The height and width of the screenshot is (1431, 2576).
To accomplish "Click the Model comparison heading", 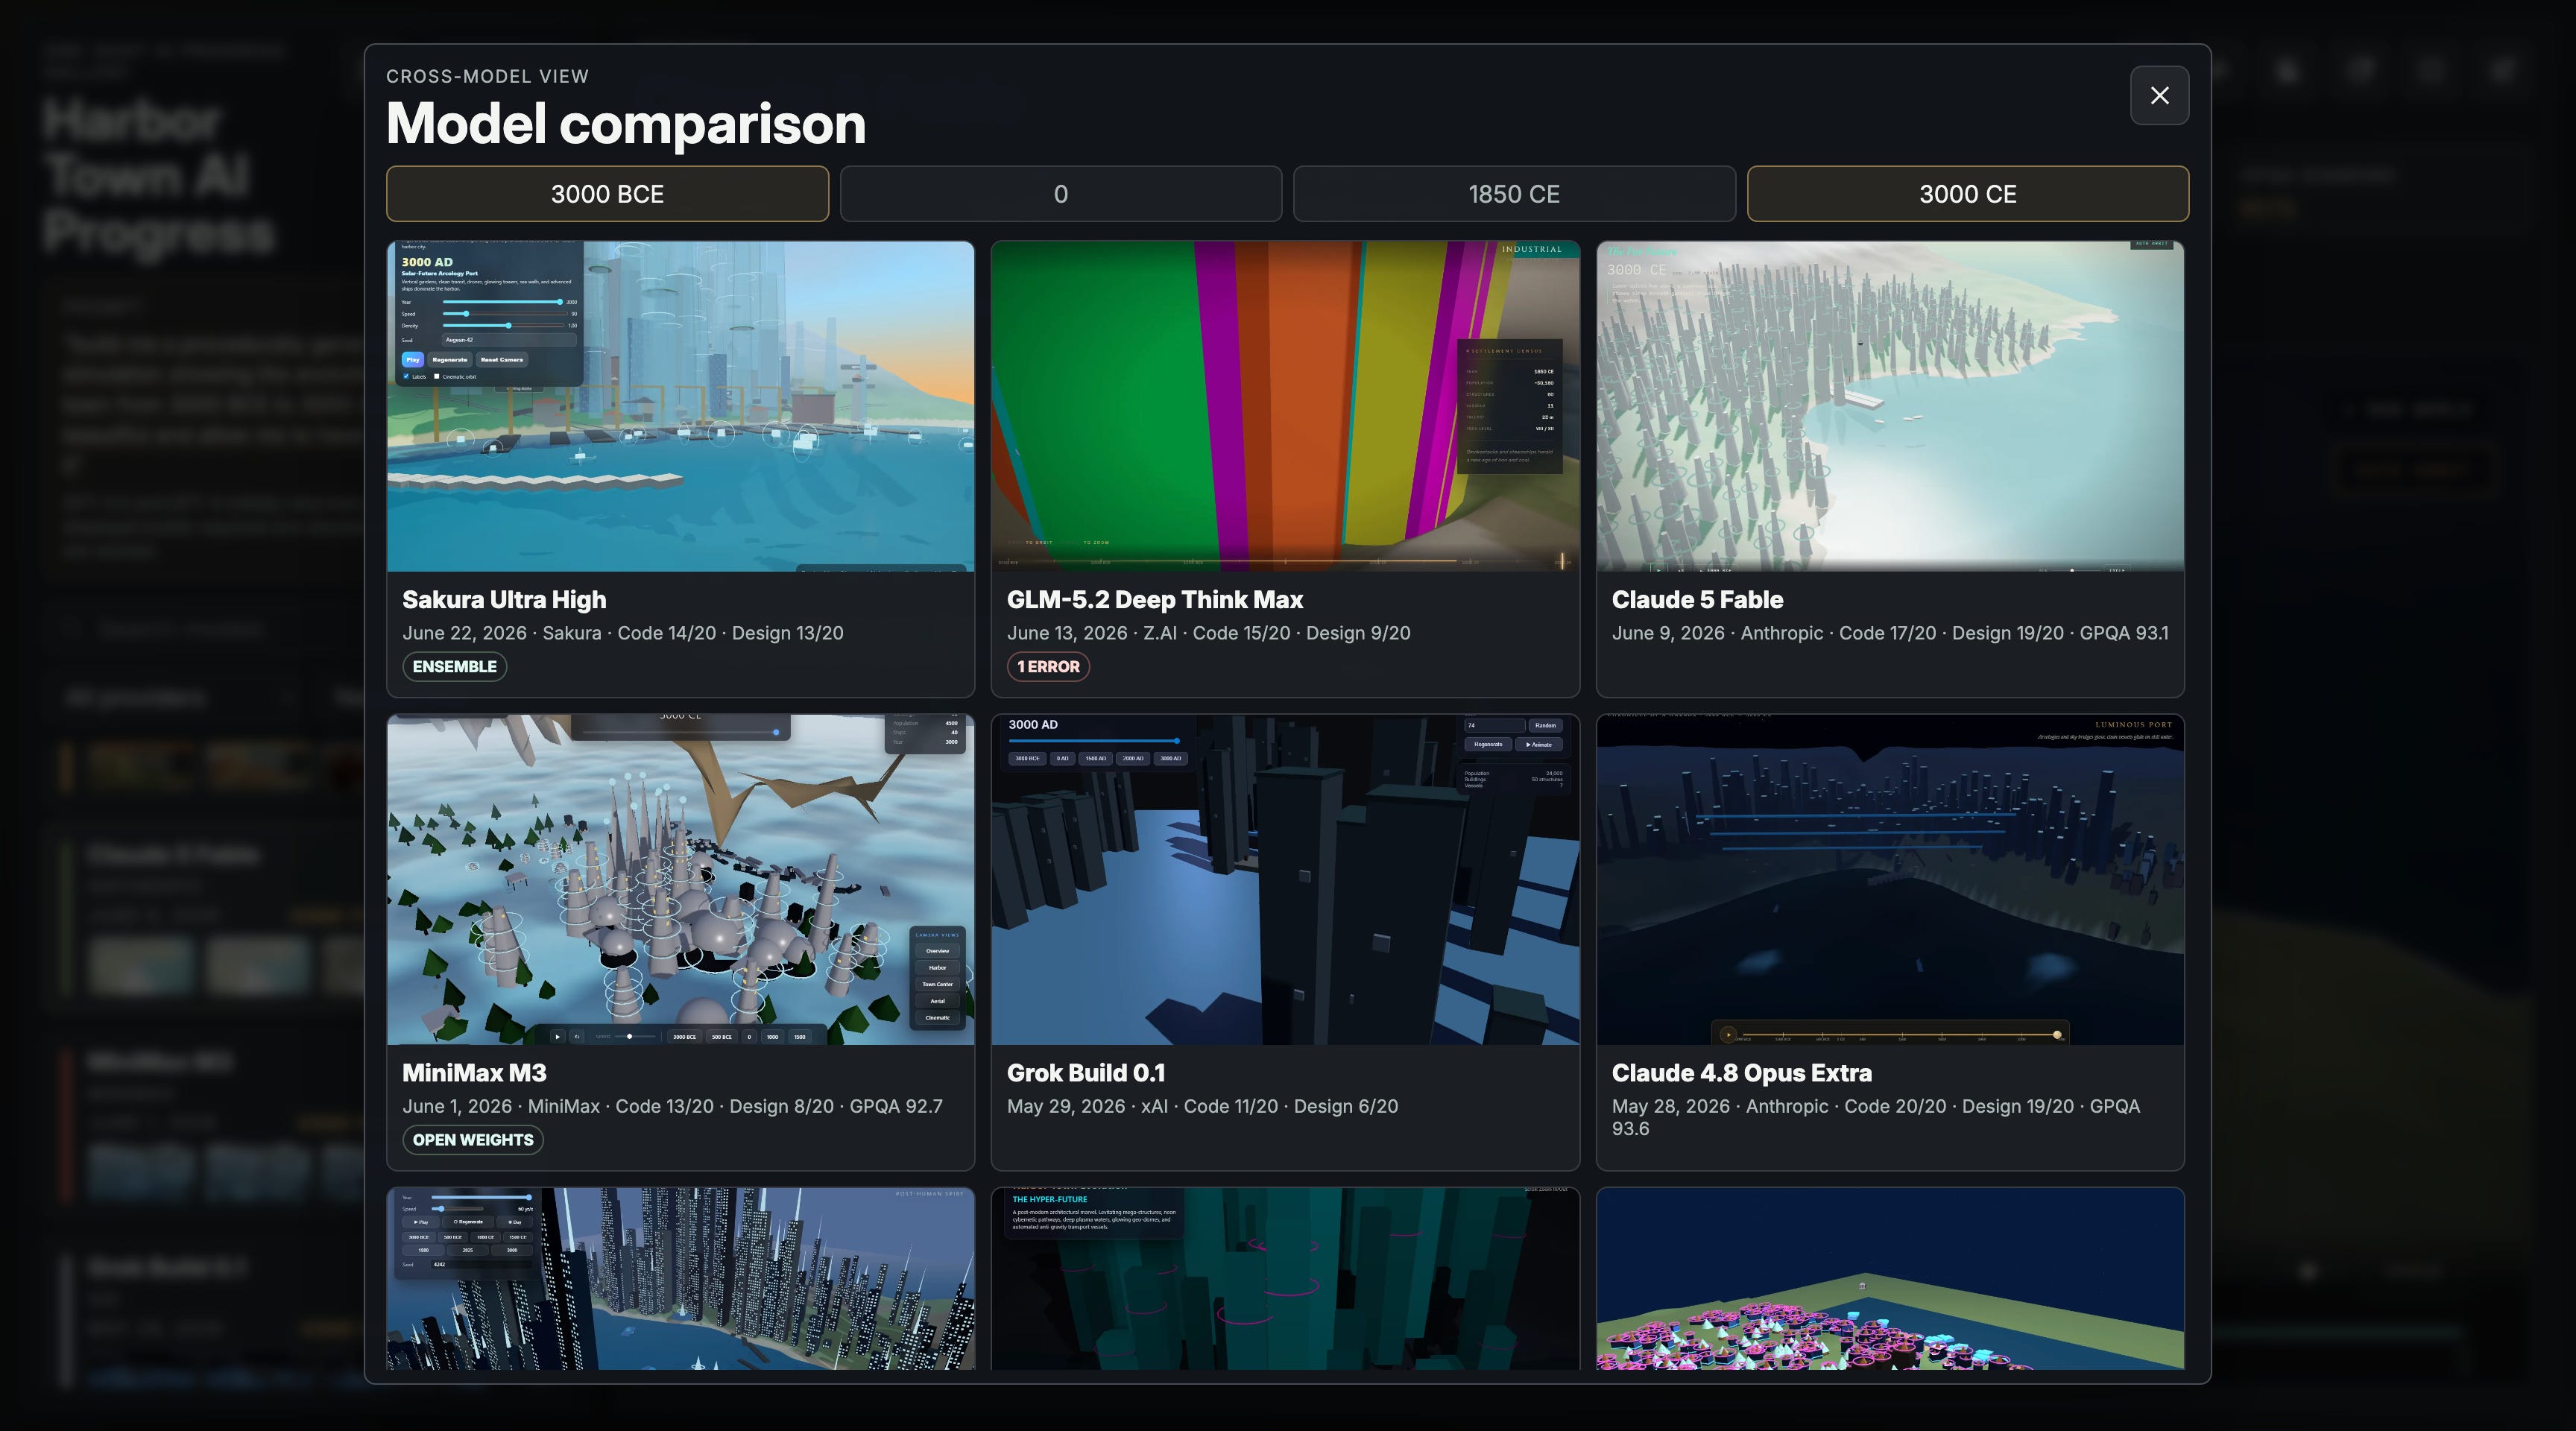I will click(x=626, y=124).
